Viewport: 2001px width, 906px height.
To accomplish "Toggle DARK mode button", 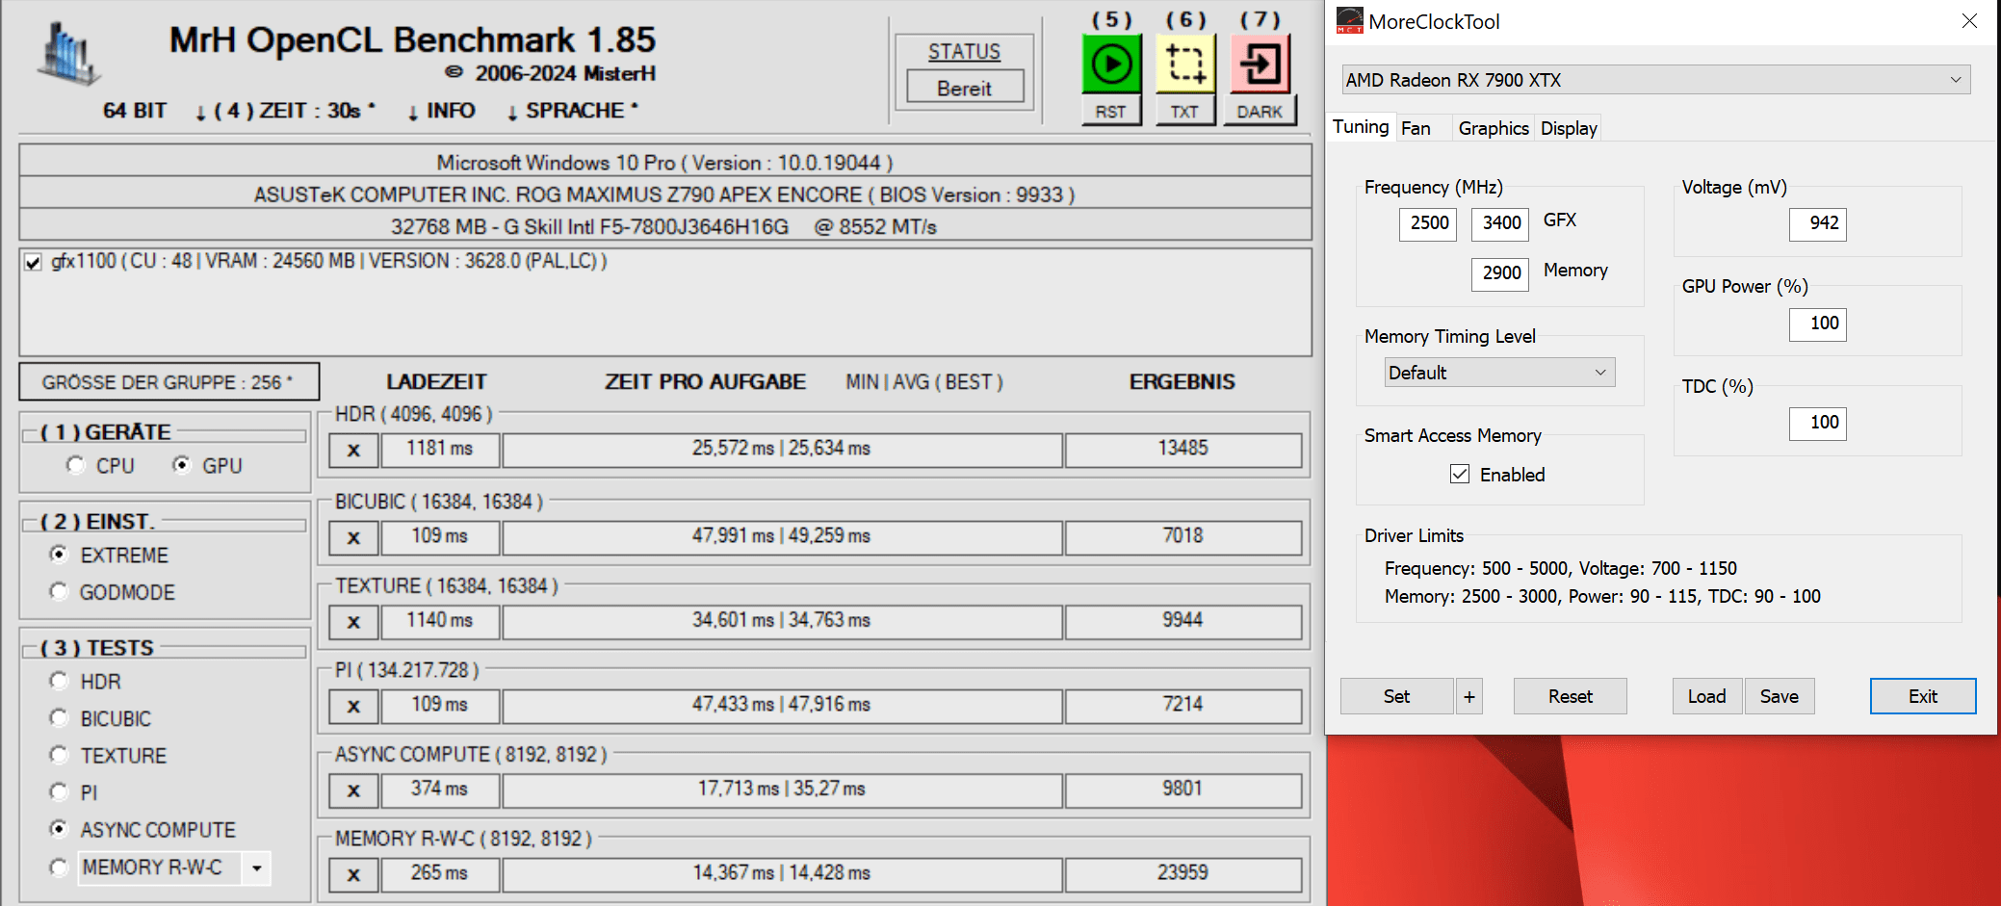I will pos(1260,112).
